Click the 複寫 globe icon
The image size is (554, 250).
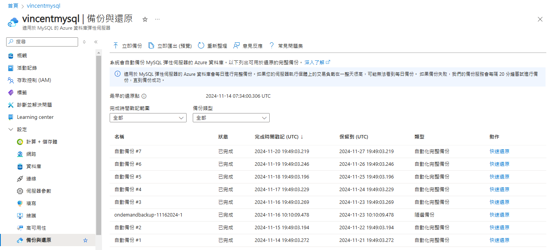coord(20,203)
